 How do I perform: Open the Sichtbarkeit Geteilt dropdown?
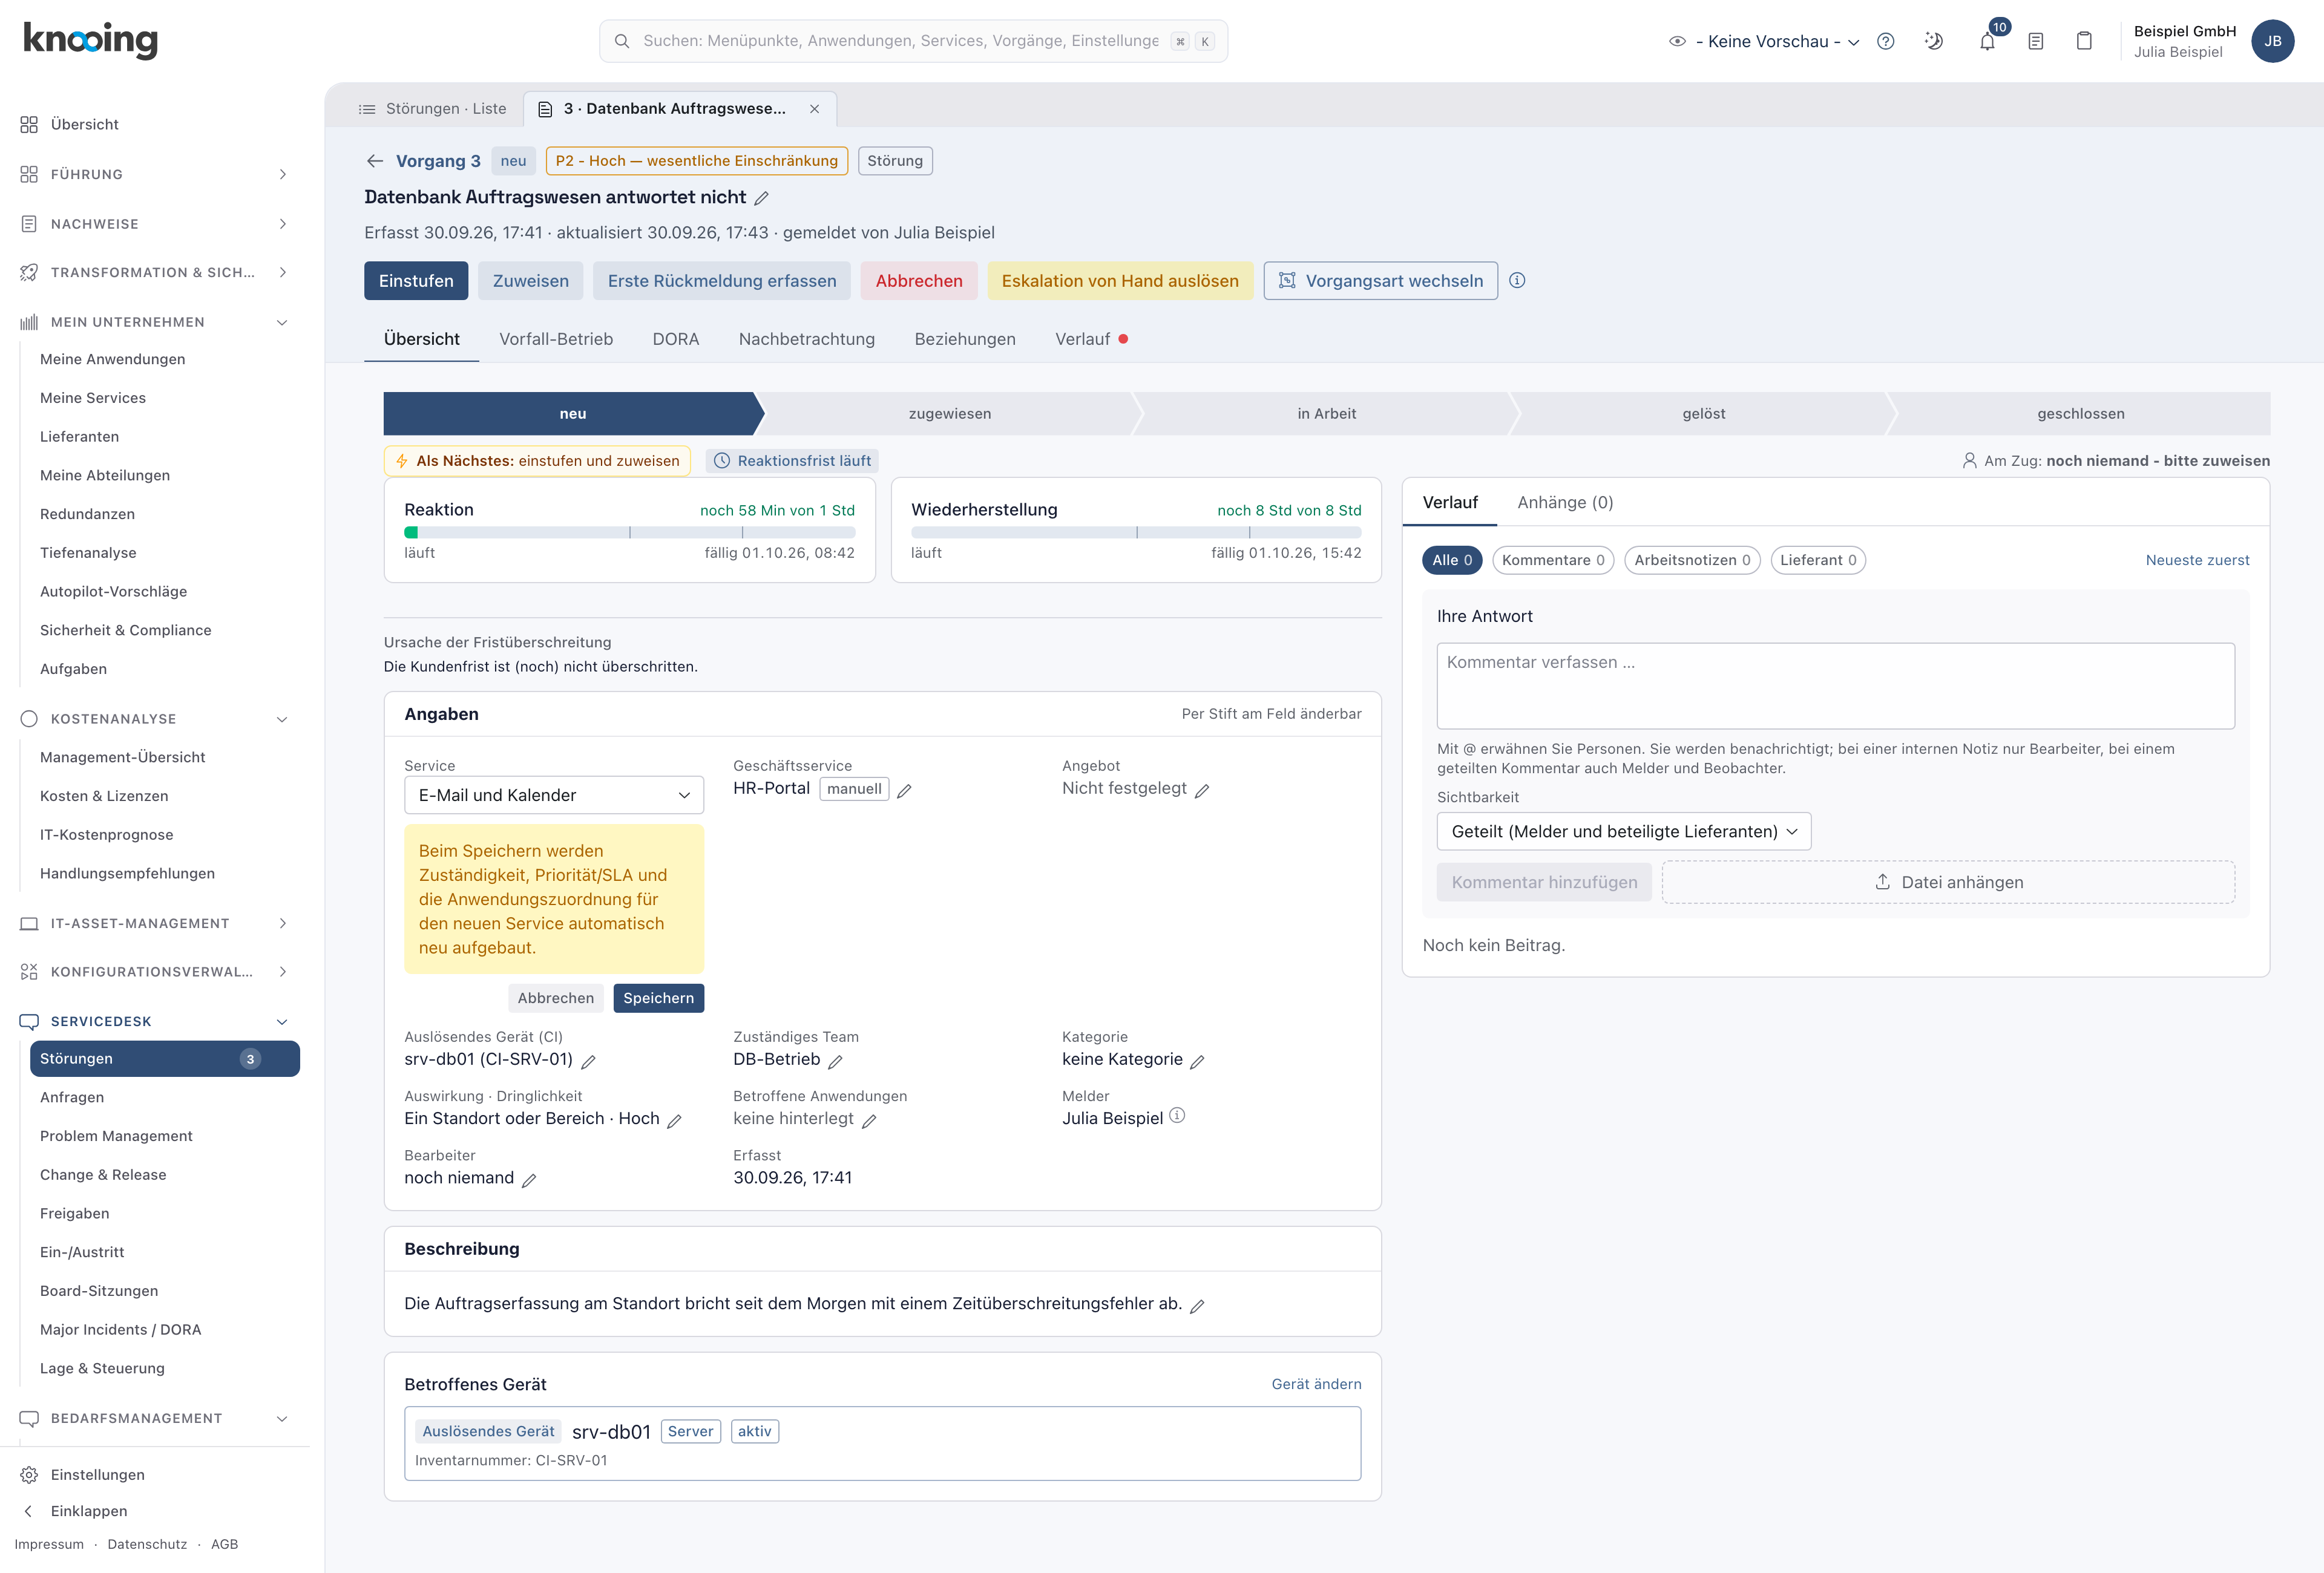[1624, 831]
